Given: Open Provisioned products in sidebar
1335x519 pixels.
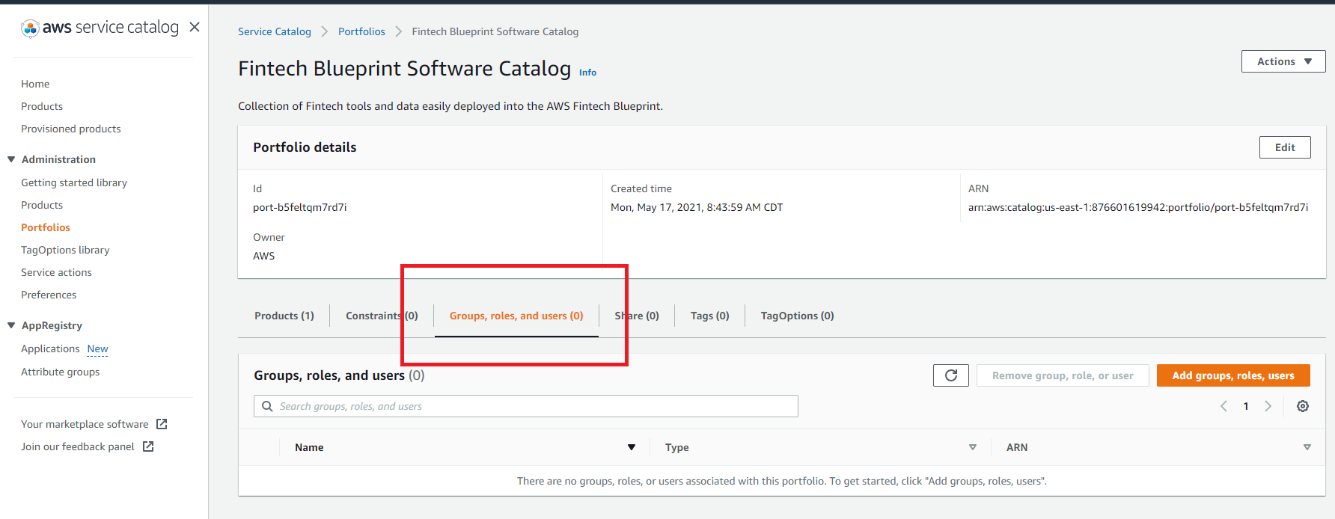Looking at the screenshot, I should tap(71, 129).
